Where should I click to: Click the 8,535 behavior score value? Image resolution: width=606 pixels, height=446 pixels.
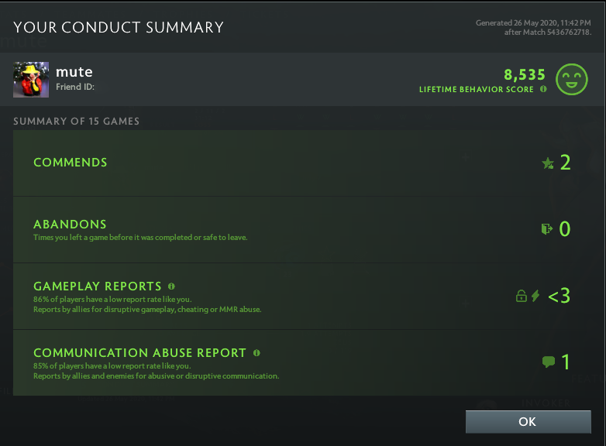pyautogui.click(x=525, y=75)
